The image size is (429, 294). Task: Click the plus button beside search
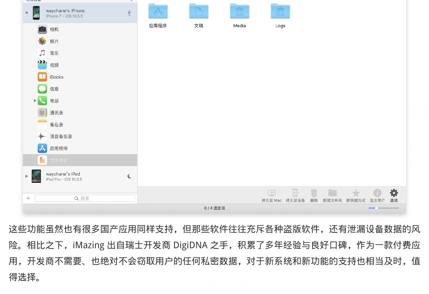pyautogui.click(x=28, y=198)
